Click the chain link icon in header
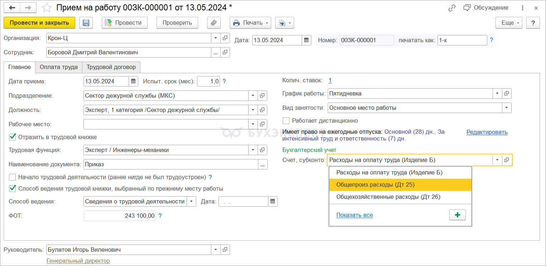The image size is (546, 266). click(452, 8)
